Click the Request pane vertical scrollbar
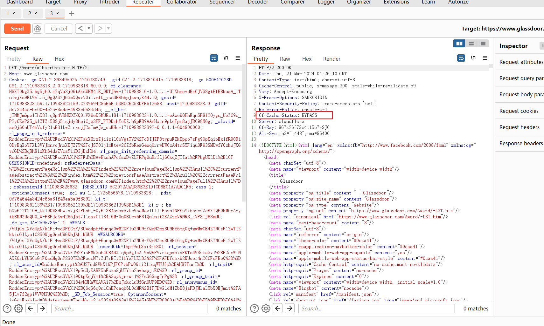The height and width of the screenshot is (326, 544). point(244,133)
